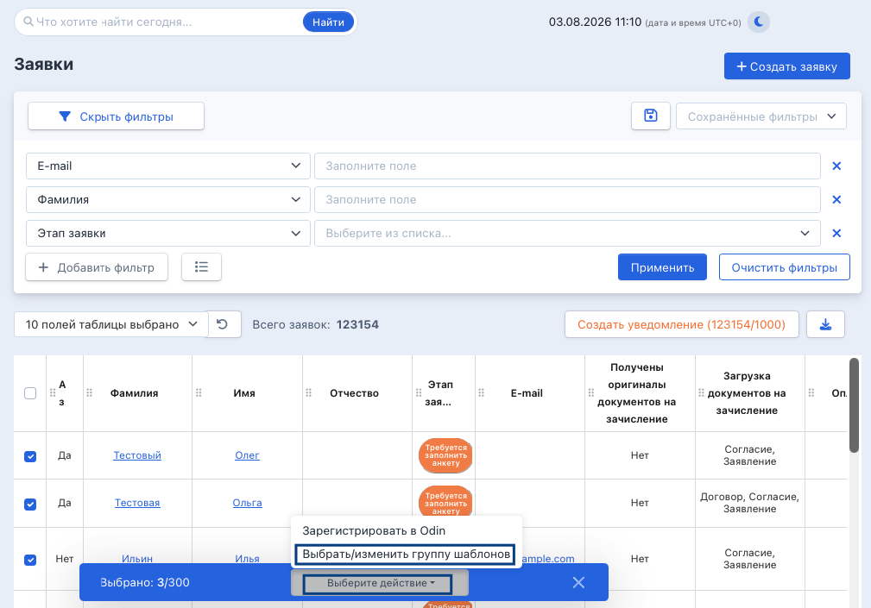871x608 pixels.
Task: Grab drag handle of Получены оригиналы column
Action: [591, 392]
